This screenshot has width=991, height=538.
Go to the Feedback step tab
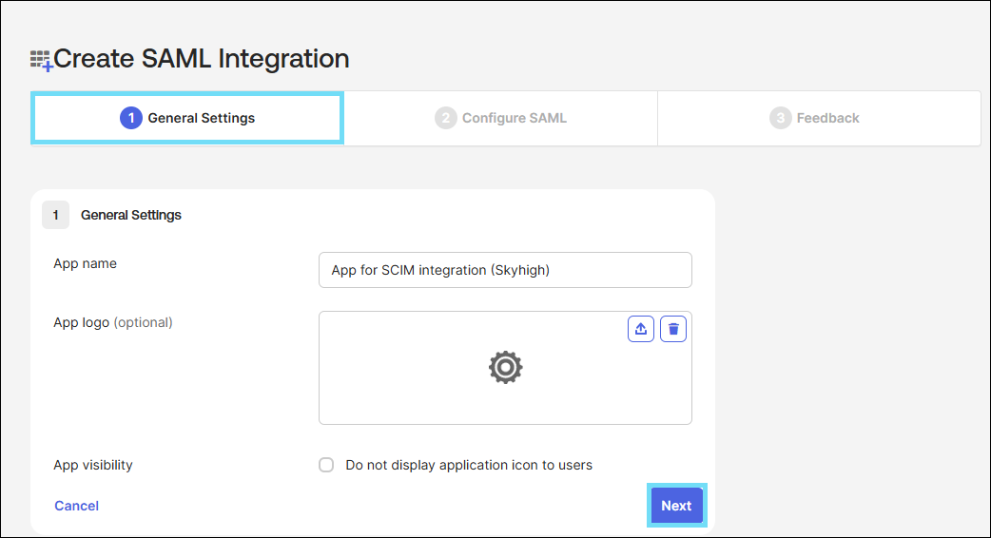819,118
